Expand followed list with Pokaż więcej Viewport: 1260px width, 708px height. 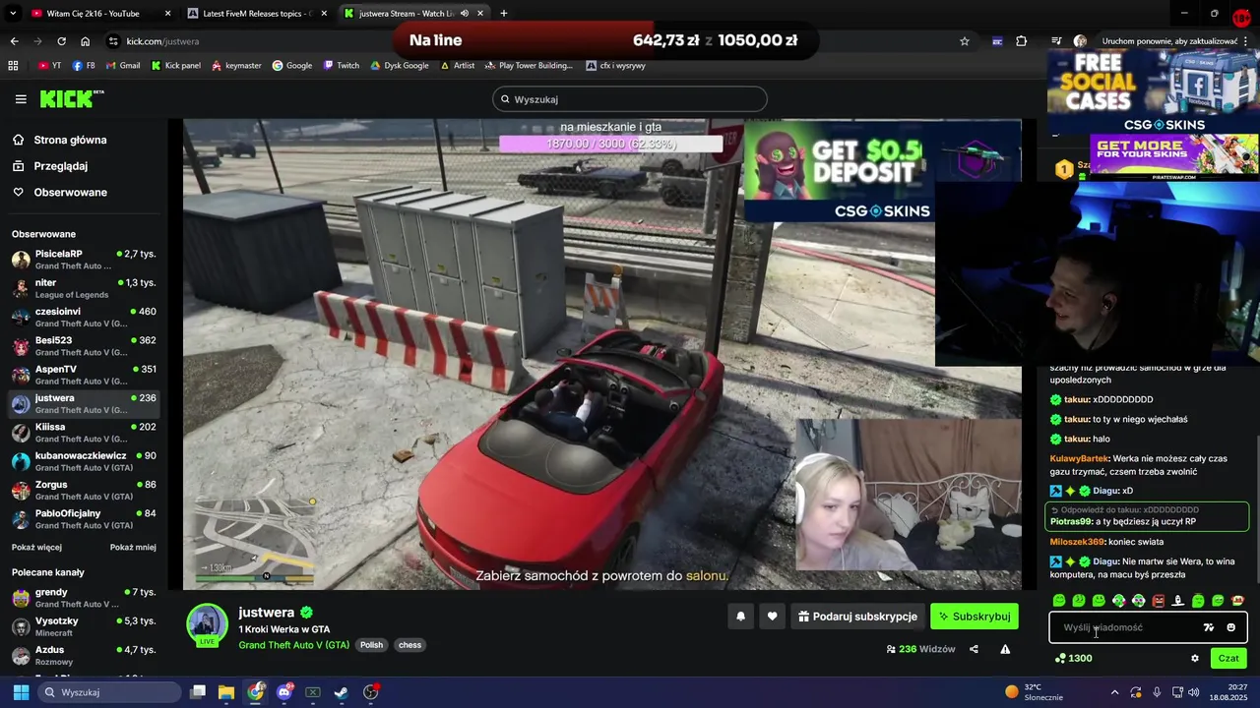coord(36,548)
